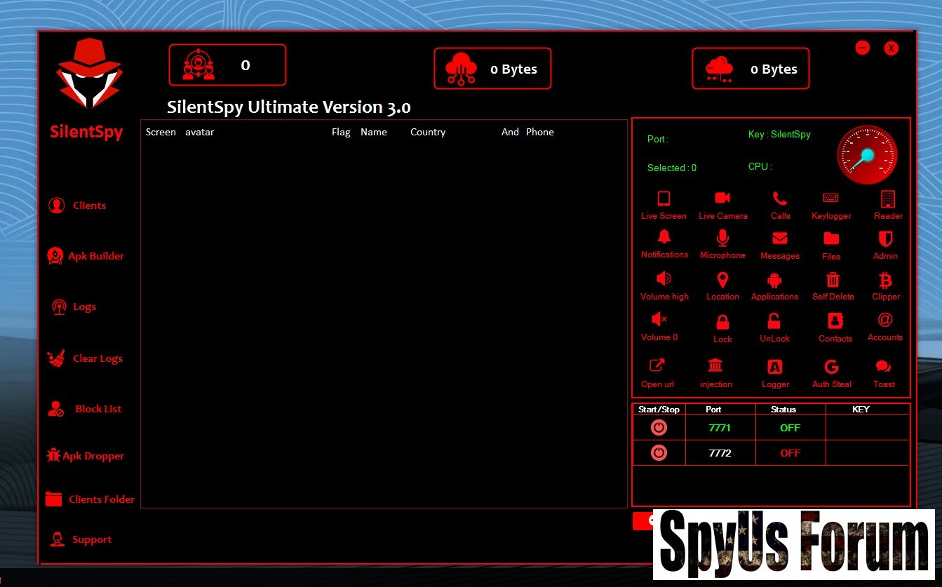Click the Country column header
Screen dimensions: 942x587
(x=428, y=132)
